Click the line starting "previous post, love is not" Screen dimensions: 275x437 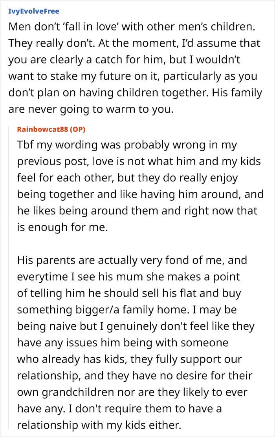pyautogui.click(x=139, y=162)
